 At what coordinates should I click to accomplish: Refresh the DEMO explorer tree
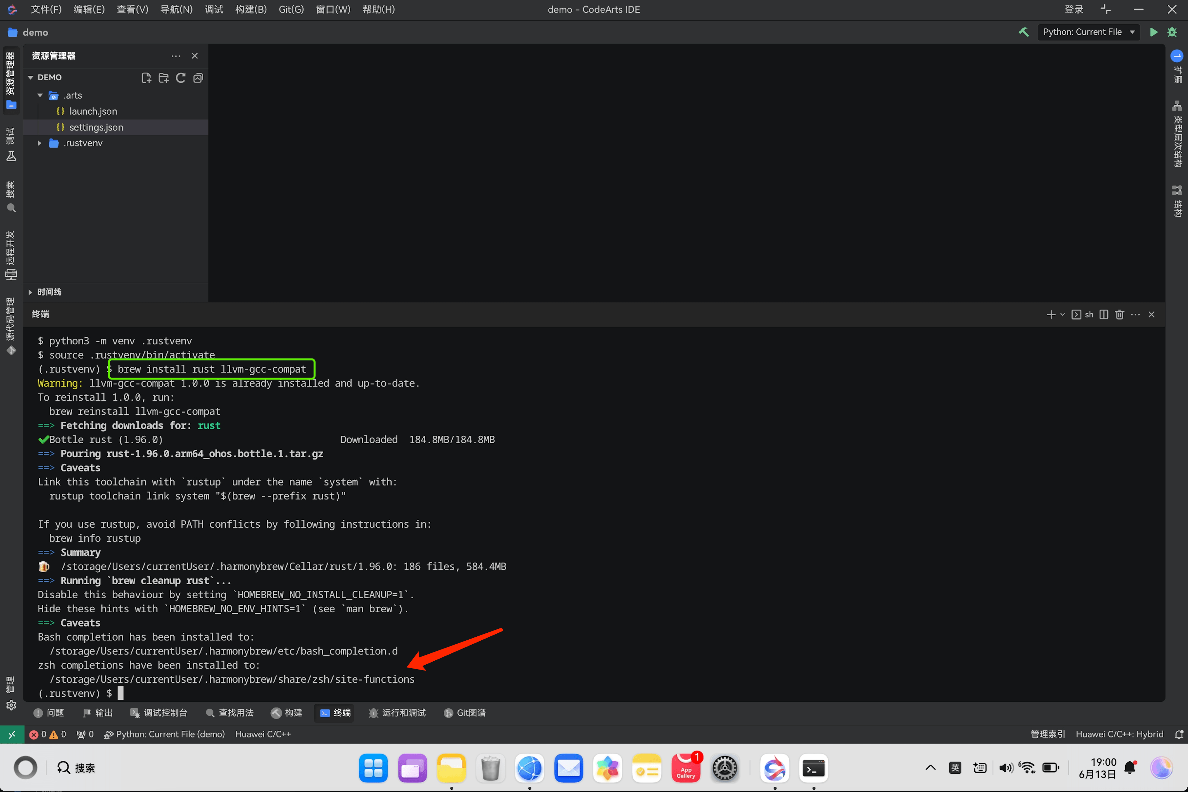pos(181,78)
